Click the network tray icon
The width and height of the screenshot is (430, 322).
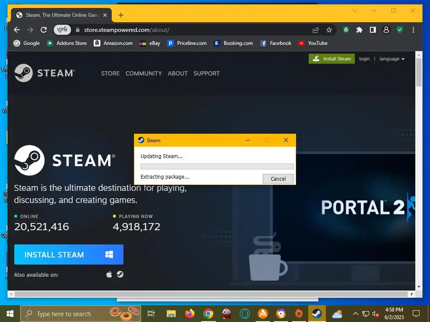(366, 314)
